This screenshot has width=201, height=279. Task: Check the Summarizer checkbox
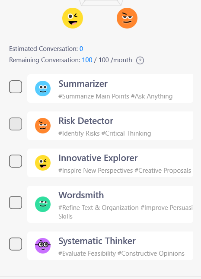(16, 87)
